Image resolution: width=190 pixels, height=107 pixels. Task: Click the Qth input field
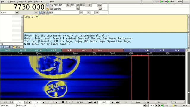click(x=66, y=12)
